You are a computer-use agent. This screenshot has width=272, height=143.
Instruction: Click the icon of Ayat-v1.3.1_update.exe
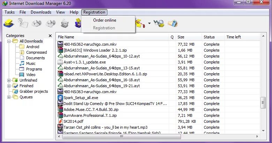[x=60, y=62]
